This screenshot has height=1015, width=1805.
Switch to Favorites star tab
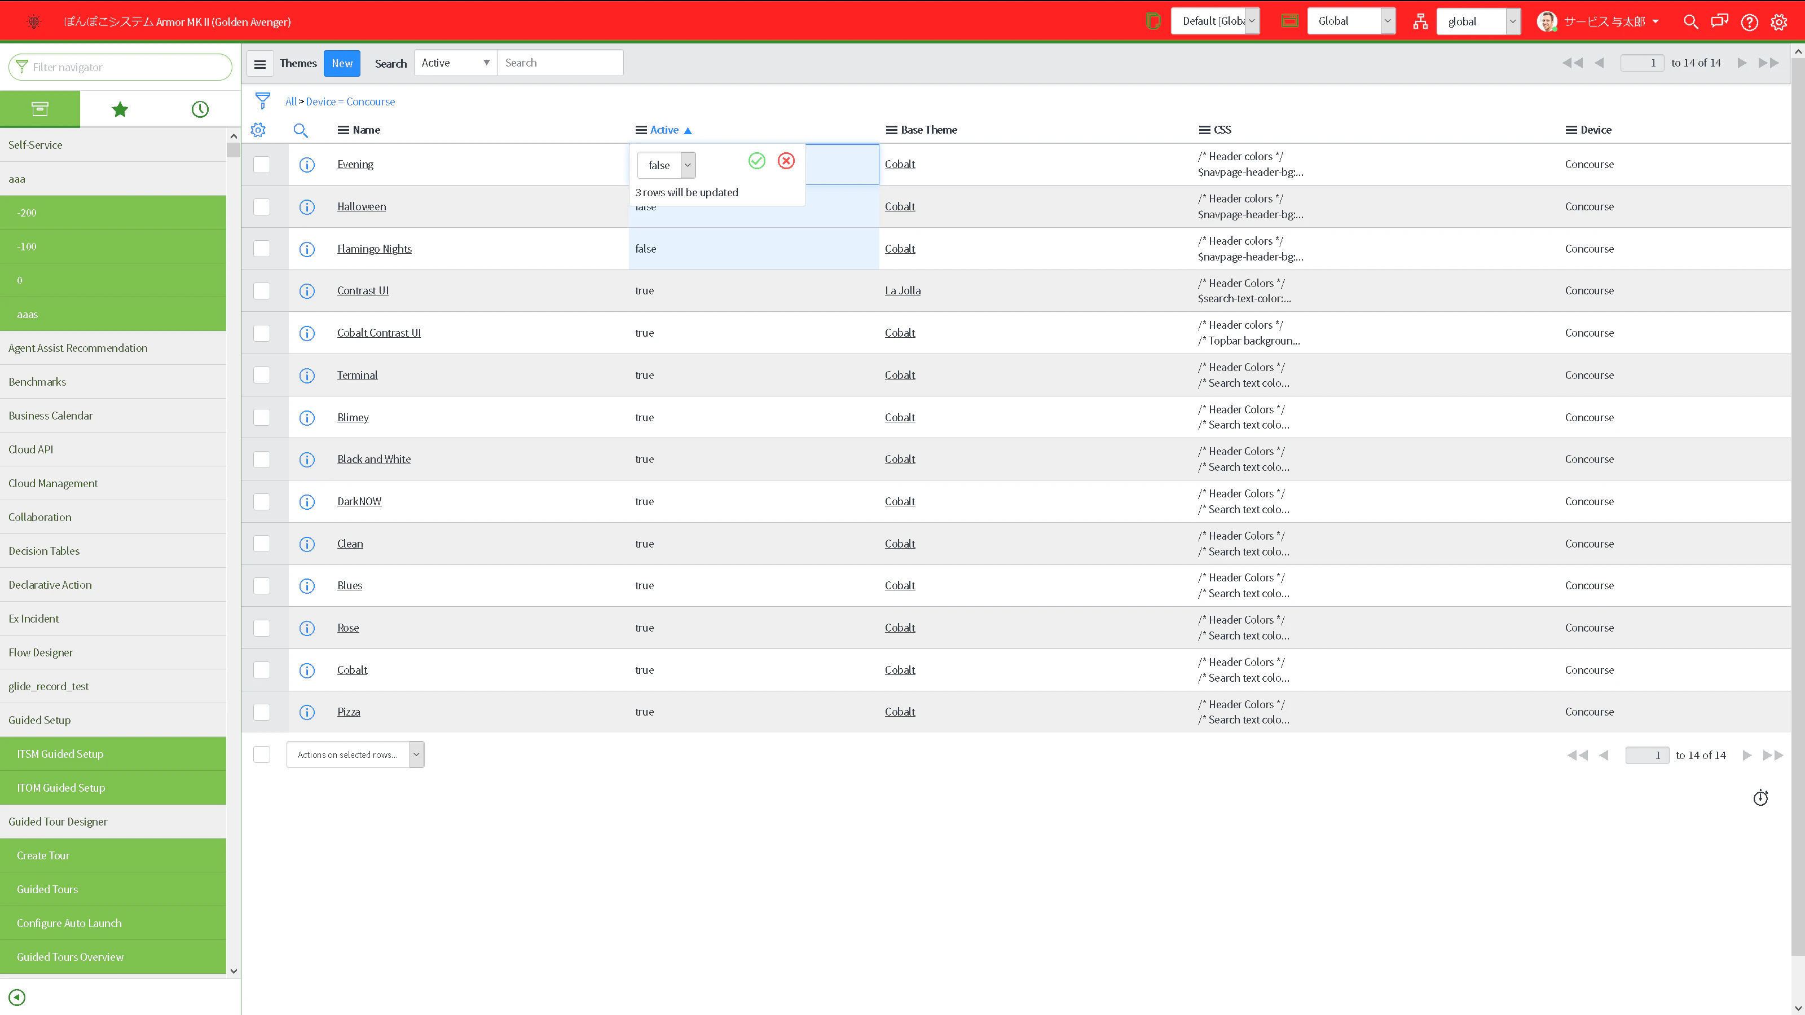(120, 109)
